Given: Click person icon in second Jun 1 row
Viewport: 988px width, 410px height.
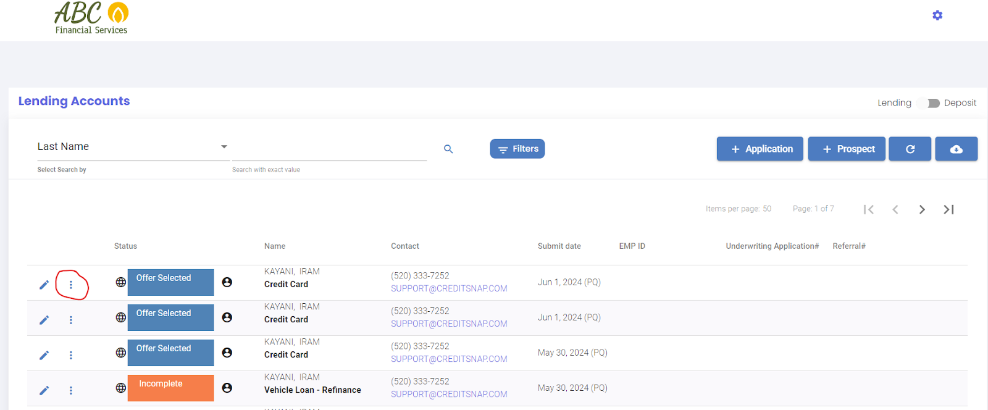Looking at the screenshot, I should point(227,317).
